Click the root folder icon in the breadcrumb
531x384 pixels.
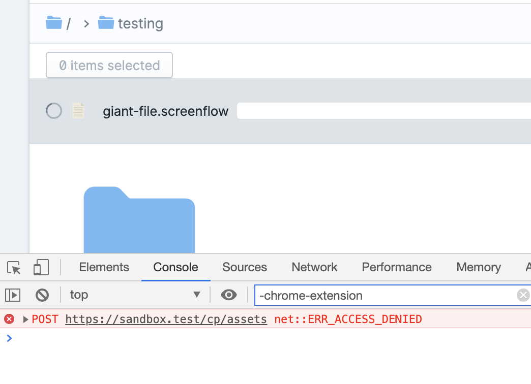54,22
